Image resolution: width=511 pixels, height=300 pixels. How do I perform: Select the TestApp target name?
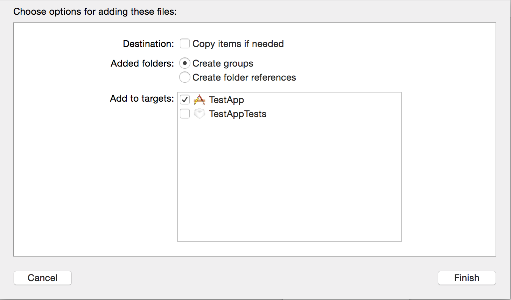coord(227,100)
